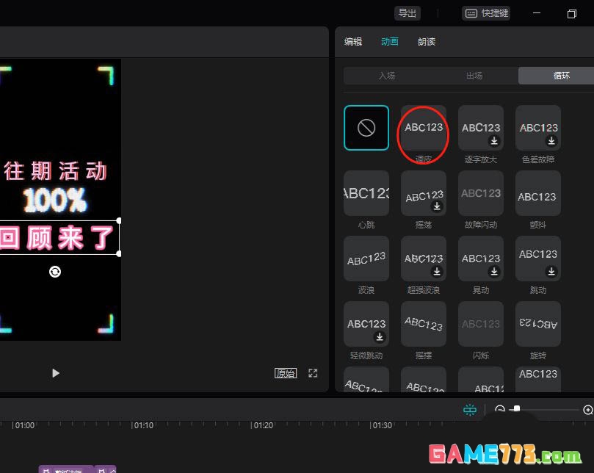
Task: Switch to the 编辑 tab
Action: coord(353,42)
